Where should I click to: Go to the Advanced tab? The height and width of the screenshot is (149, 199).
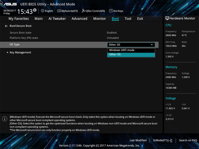pos(79,19)
